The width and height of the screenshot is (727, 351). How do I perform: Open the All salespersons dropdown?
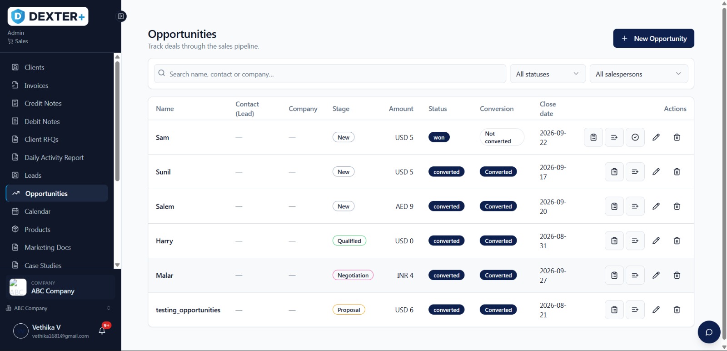(x=639, y=74)
